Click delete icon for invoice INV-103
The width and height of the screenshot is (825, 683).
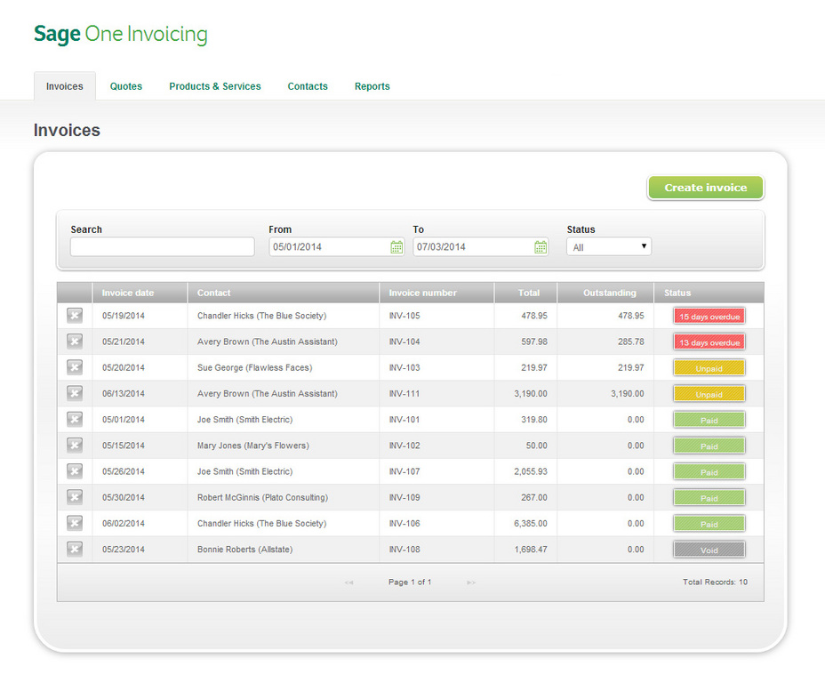coord(75,366)
